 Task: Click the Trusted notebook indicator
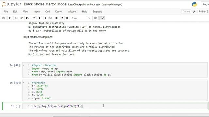186,12
